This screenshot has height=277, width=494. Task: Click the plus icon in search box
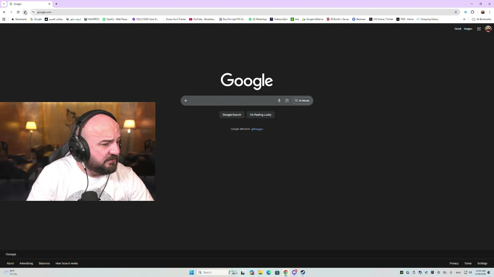point(186,101)
